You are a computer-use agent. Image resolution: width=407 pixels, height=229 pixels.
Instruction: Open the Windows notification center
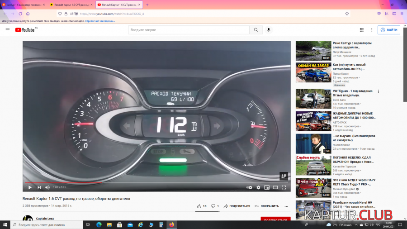400,225
